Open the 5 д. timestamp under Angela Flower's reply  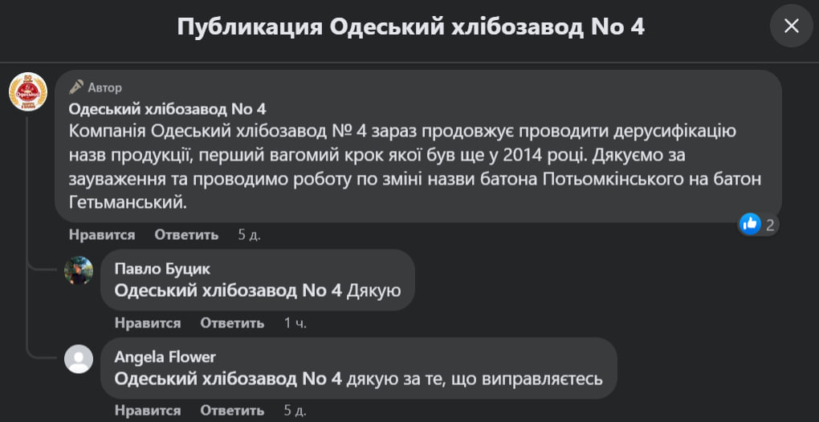tap(295, 411)
